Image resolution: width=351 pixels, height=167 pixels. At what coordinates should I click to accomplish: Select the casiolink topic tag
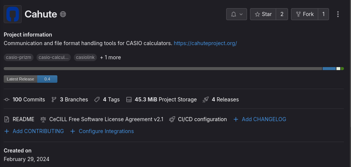[x=85, y=57]
